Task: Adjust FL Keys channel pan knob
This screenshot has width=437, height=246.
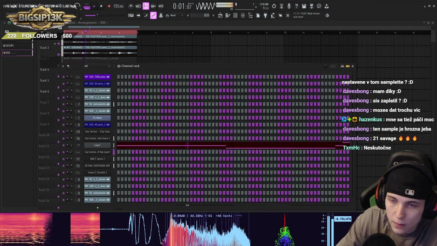Action: [67, 118]
